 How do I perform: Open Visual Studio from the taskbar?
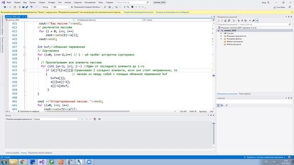42,162
